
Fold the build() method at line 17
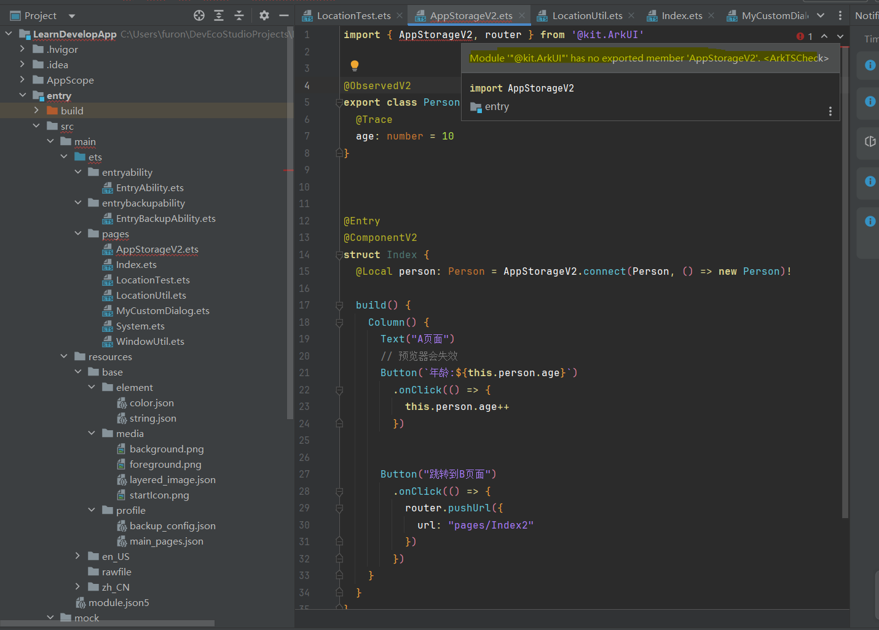tap(339, 305)
